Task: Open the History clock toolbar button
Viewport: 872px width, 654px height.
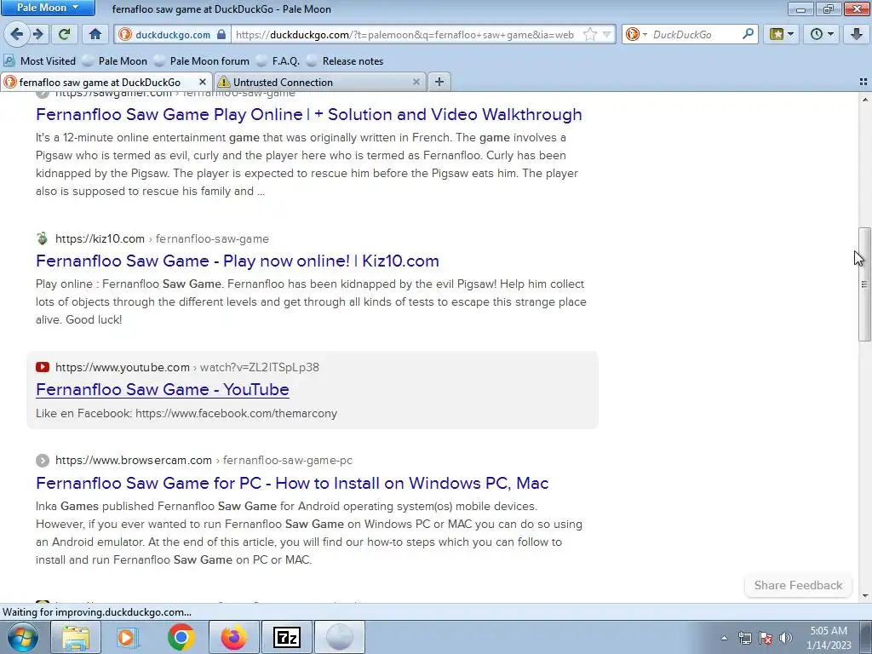Action: pos(822,34)
